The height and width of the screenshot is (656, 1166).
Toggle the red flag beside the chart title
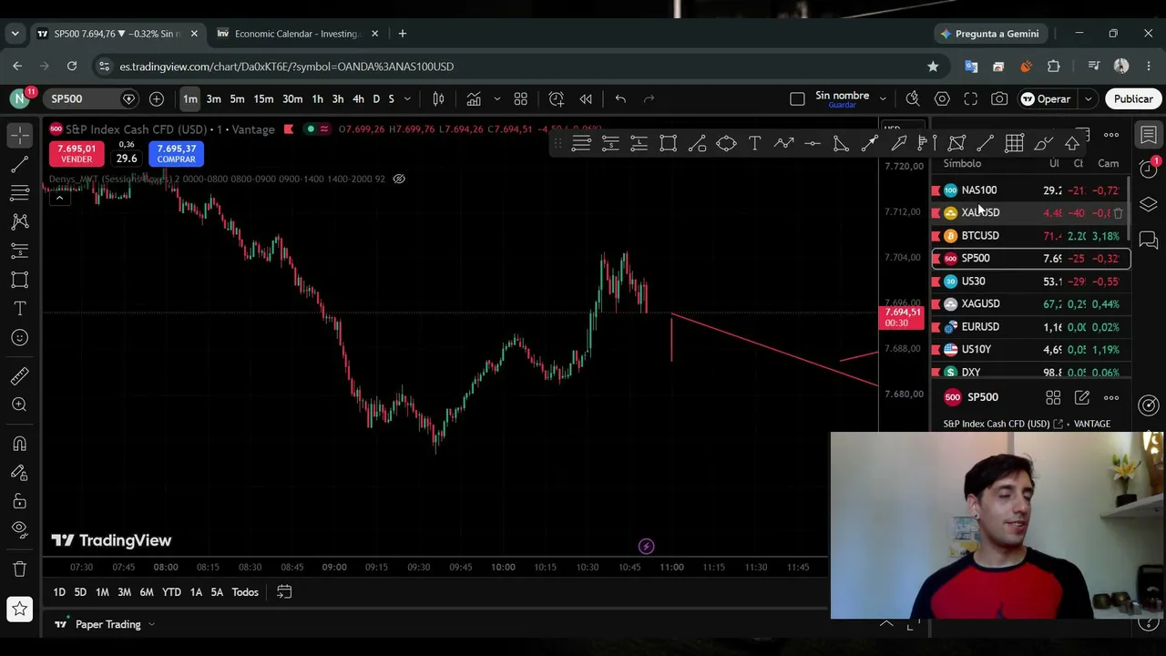pos(289,129)
